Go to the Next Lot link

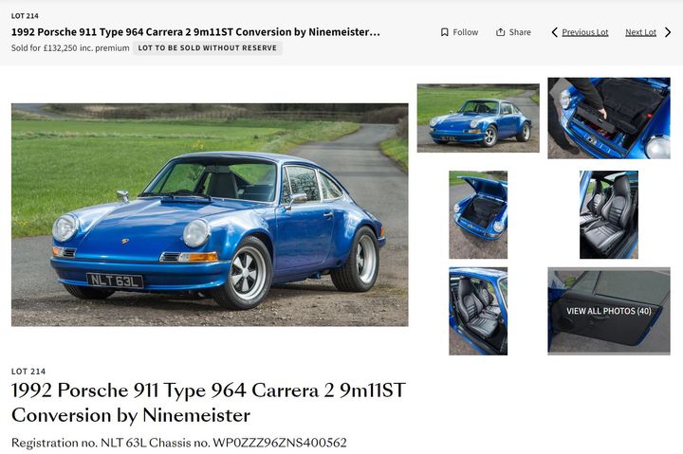(x=640, y=32)
